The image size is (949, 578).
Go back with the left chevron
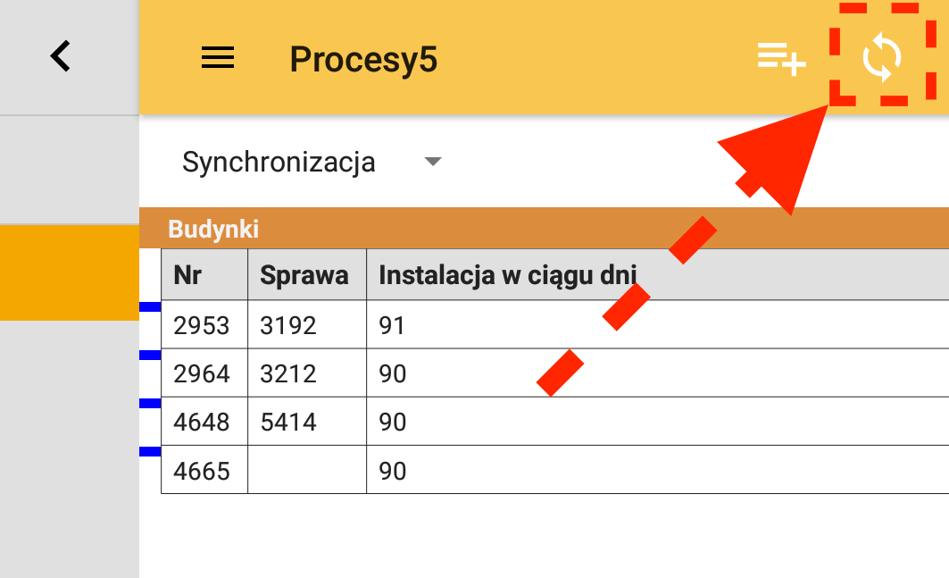(x=61, y=56)
